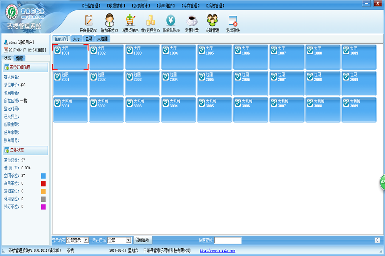Open the 【系统管理】 menu
Image resolution: width=385 pixels, height=256 pixels.
coord(215,6)
